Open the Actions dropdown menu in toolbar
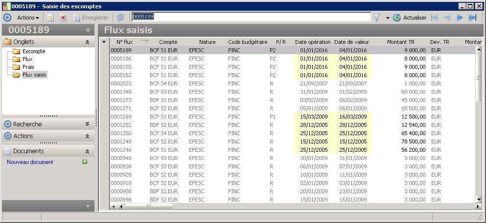 (28, 18)
